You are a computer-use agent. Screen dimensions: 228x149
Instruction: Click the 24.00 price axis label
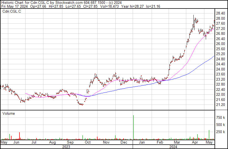pos(221,69)
